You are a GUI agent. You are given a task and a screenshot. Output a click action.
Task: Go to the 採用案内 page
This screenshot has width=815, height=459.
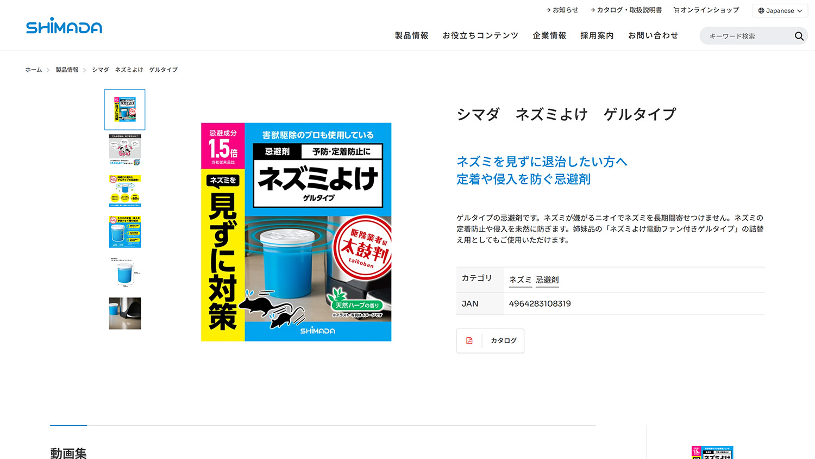click(597, 35)
